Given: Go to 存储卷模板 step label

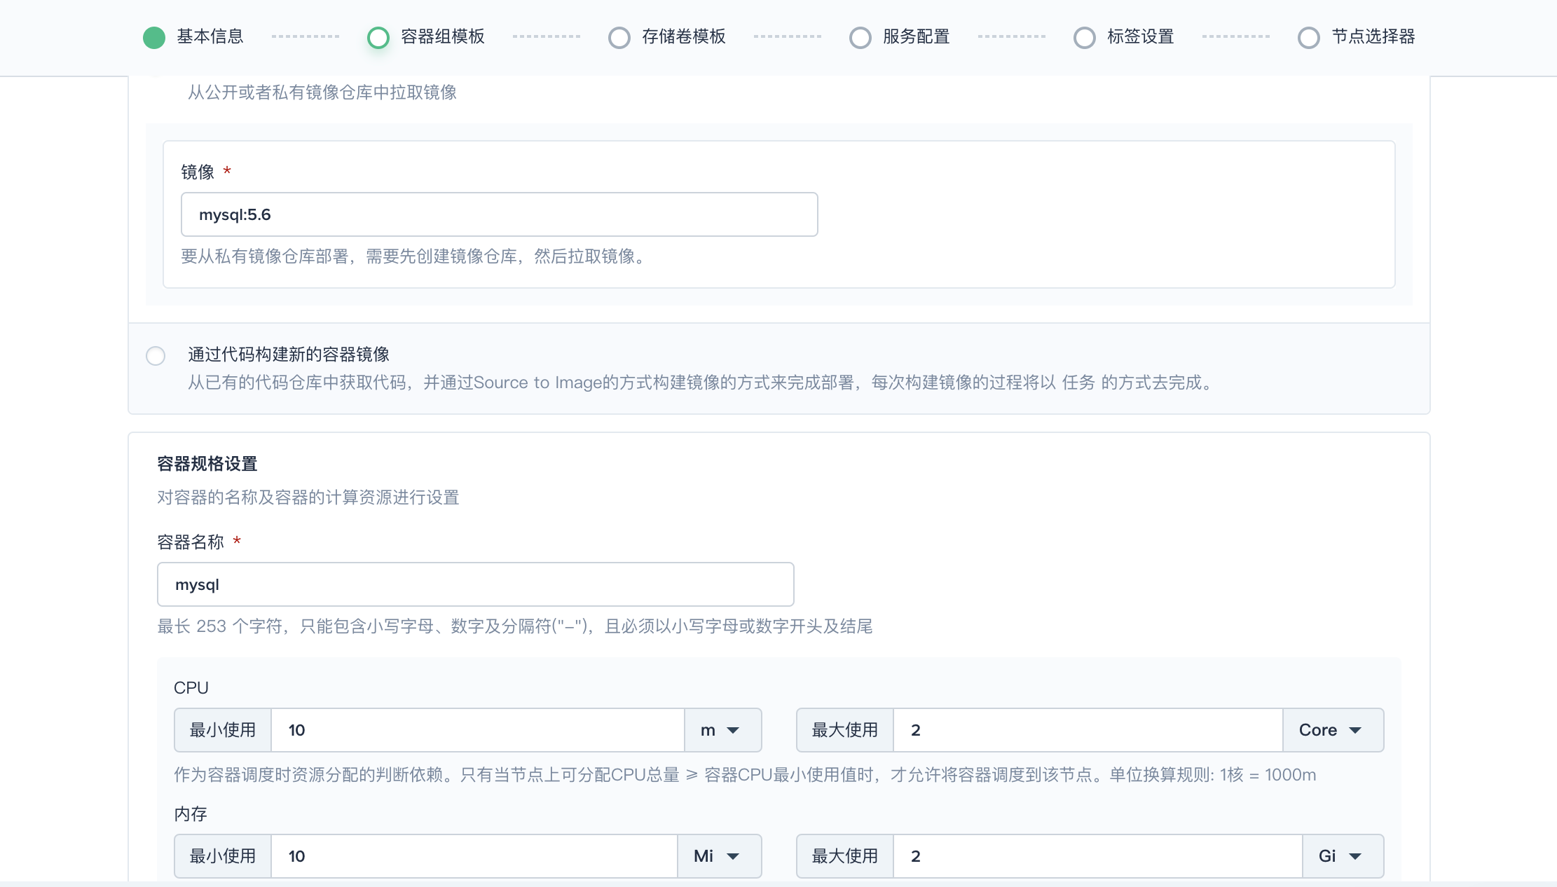Looking at the screenshot, I should click(x=683, y=36).
